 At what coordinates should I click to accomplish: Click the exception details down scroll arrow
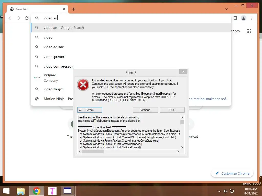pyautogui.click(x=182, y=147)
